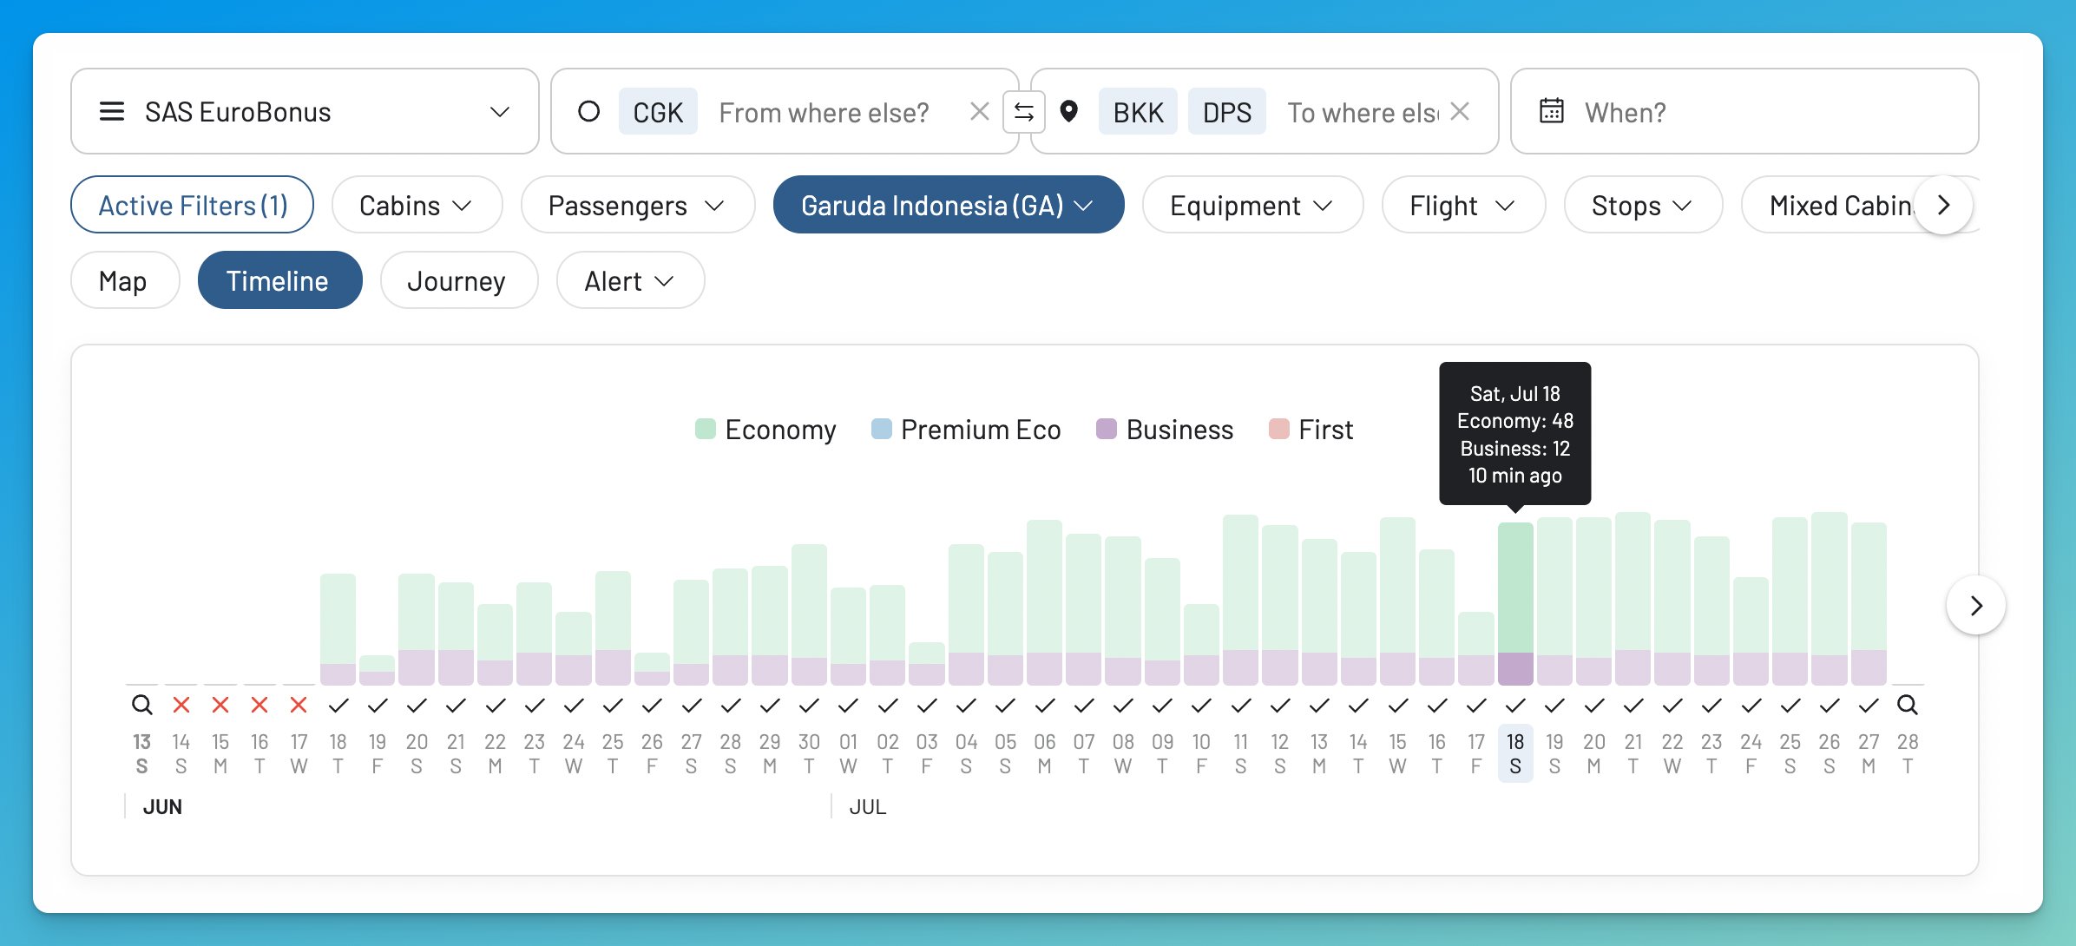Click the '13 S' June date label
Screen dimensions: 2076x946
141,753
